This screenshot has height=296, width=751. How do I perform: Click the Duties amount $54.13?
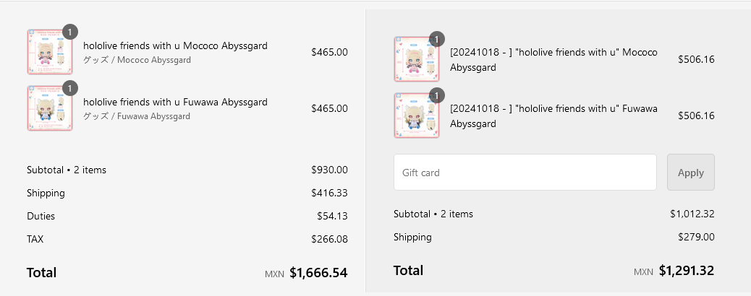[x=332, y=216]
